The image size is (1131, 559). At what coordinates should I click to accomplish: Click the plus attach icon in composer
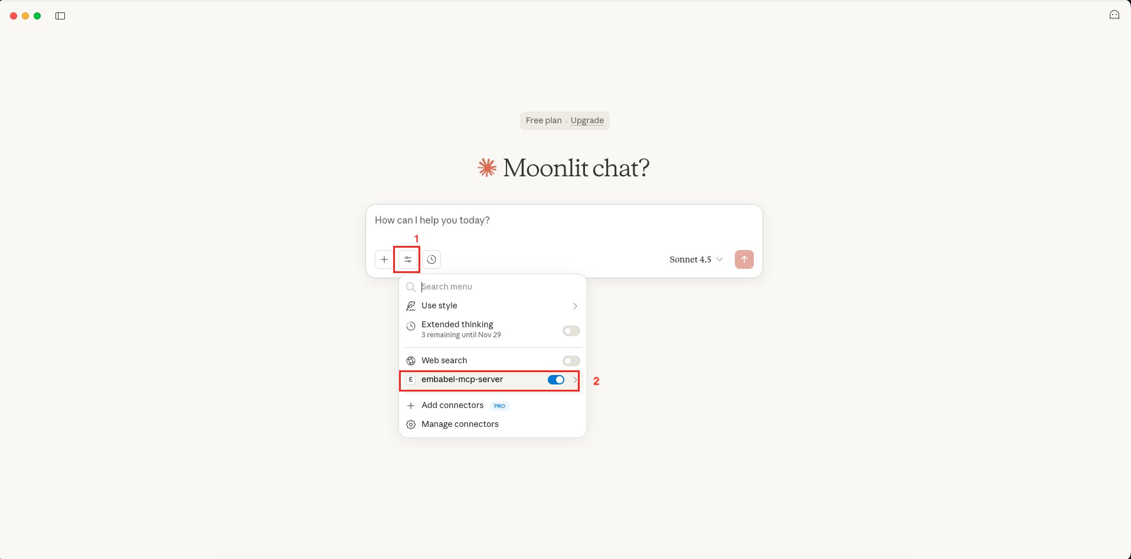click(384, 259)
